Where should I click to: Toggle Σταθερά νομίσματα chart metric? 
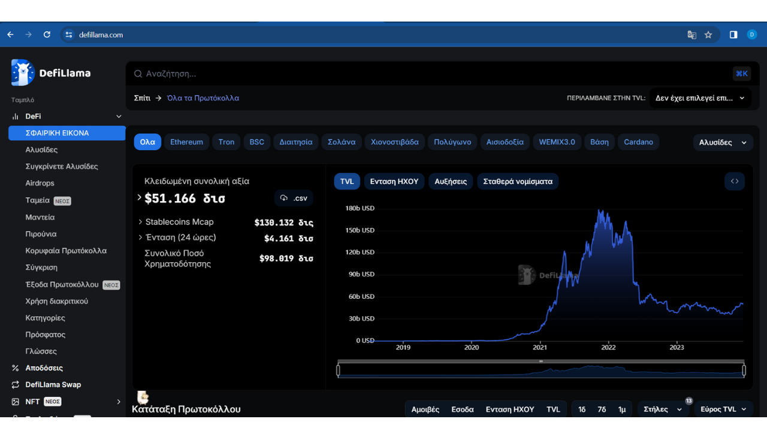click(518, 181)
